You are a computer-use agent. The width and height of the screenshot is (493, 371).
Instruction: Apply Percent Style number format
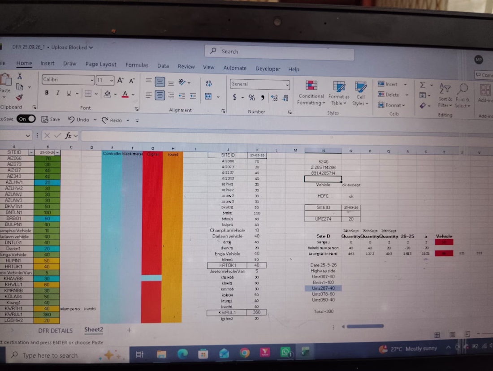pos(252,98)
